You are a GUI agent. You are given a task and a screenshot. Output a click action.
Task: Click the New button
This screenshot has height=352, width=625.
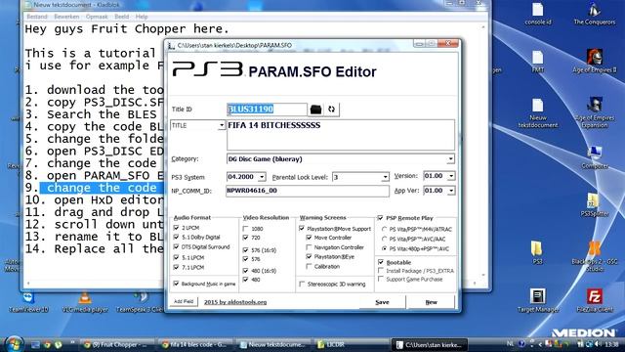coord(431,302)
